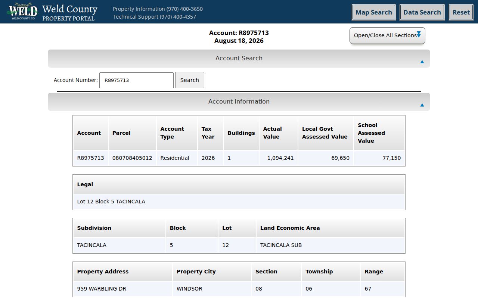Click the Section value 08

pyautogui.click(x=259, y=289)
